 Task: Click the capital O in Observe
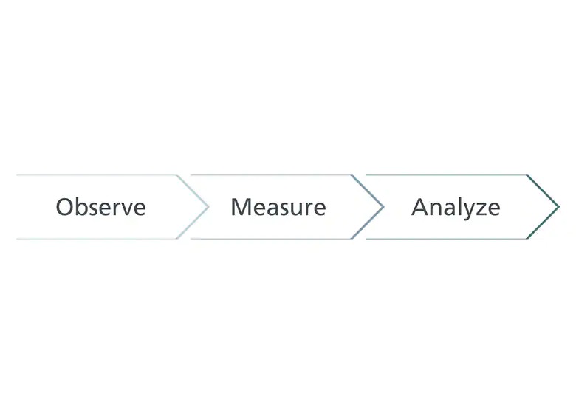pos(64,207)
